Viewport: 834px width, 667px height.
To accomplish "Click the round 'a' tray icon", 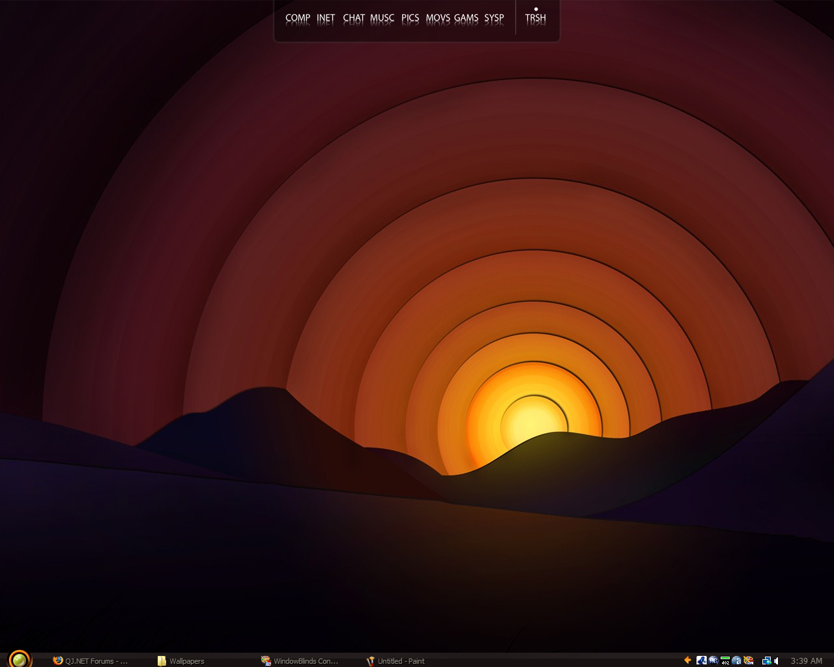I will tap(737, 660).
